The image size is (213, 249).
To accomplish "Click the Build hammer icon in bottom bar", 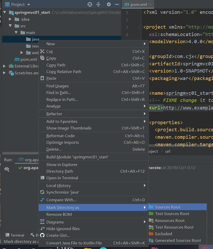I will tap(33, 235).
